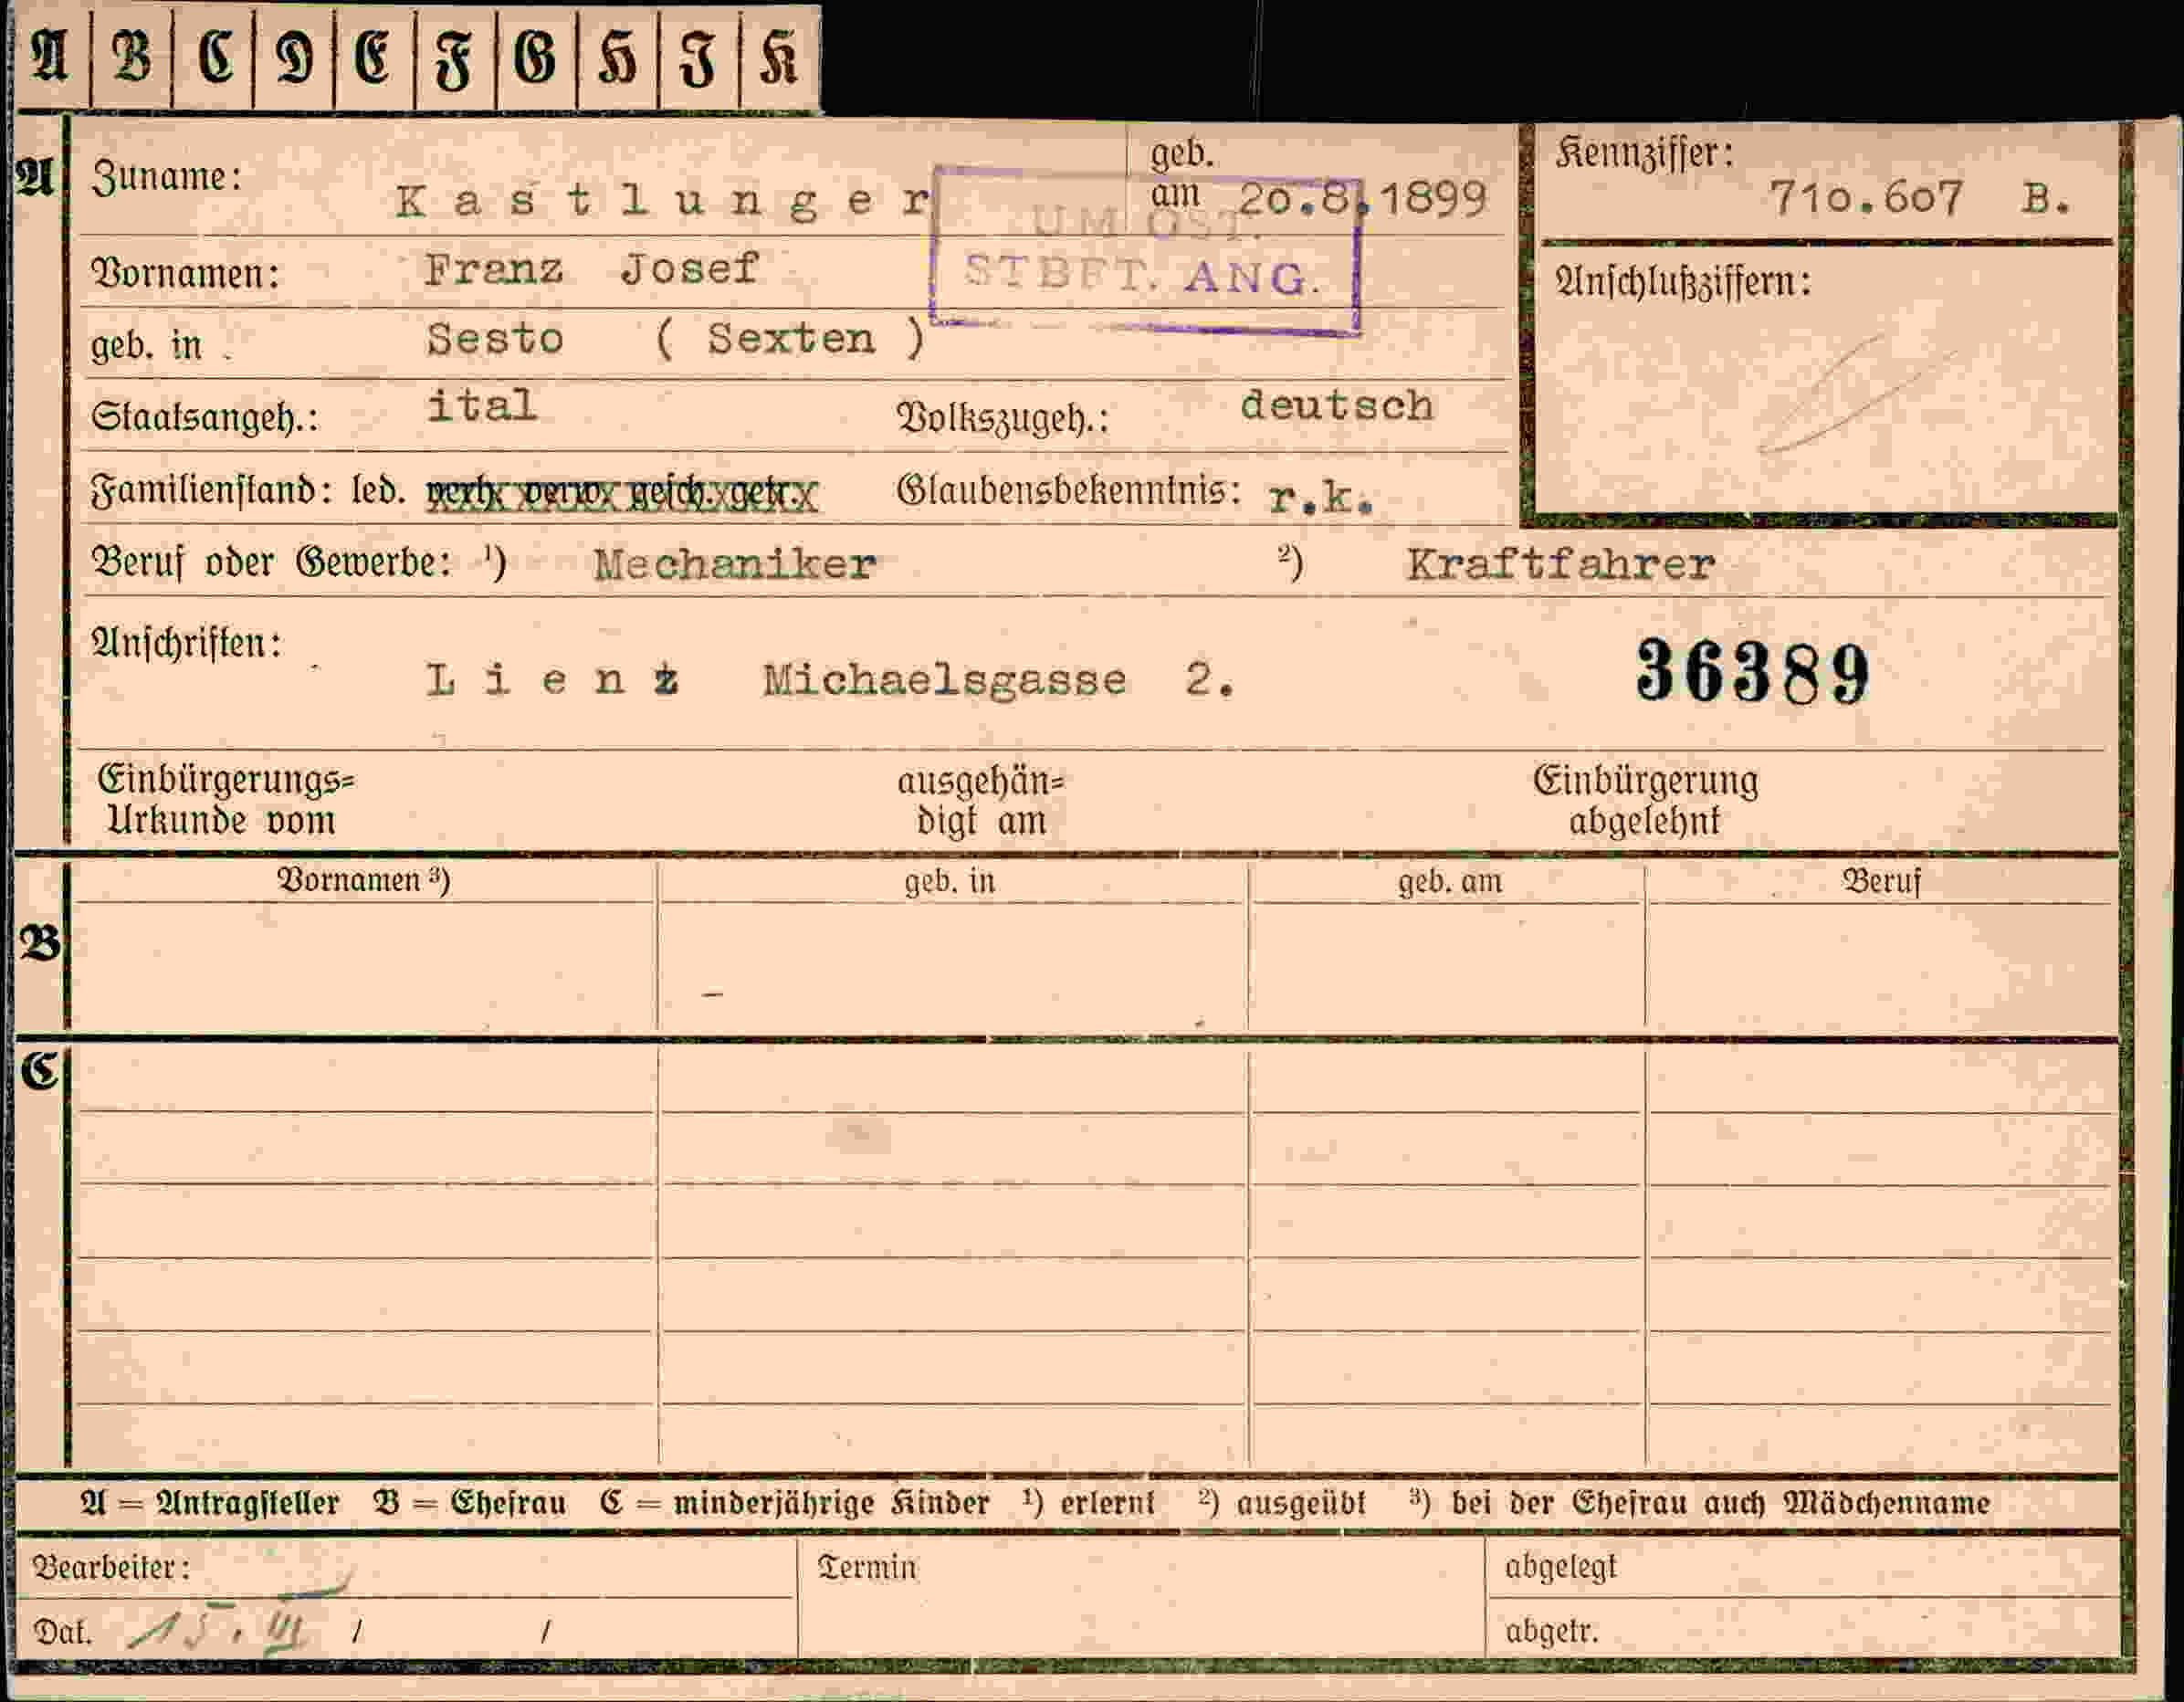Click the section C marker letter
The height and width of the screenshot is (1702, 2184).
40,1071
